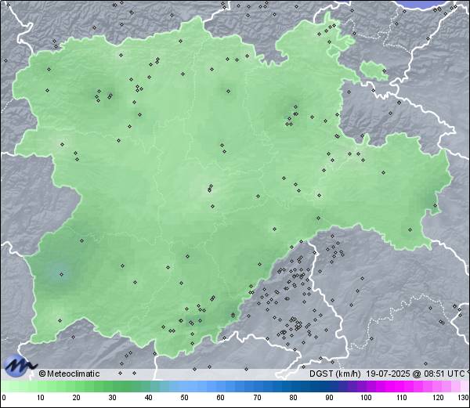Click the 50 value on the scale
470x408 pixels.
(184, 398)
